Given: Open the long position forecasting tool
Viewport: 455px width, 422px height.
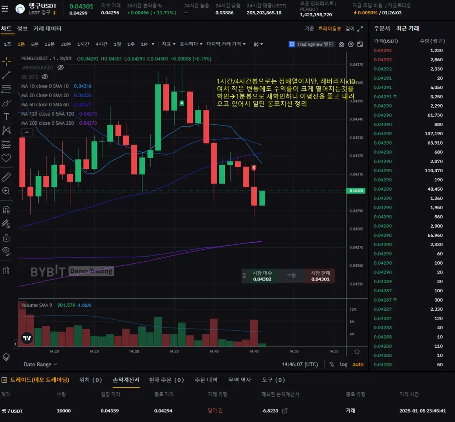Looking at the screenshot, I should click(x=6, y=144).
